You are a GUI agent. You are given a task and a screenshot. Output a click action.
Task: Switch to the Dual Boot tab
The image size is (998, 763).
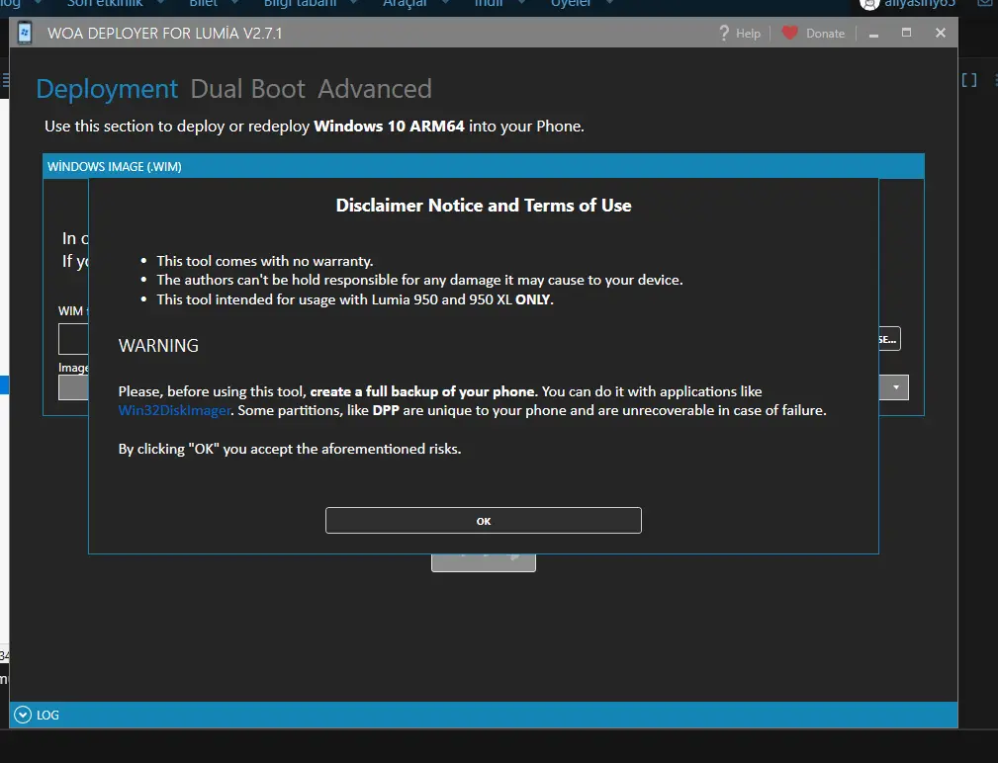coord(247,89)
